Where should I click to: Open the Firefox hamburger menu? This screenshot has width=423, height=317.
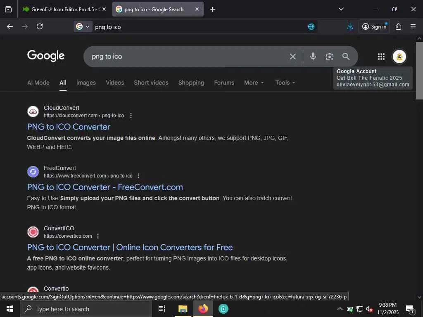(x=413, y=26)
